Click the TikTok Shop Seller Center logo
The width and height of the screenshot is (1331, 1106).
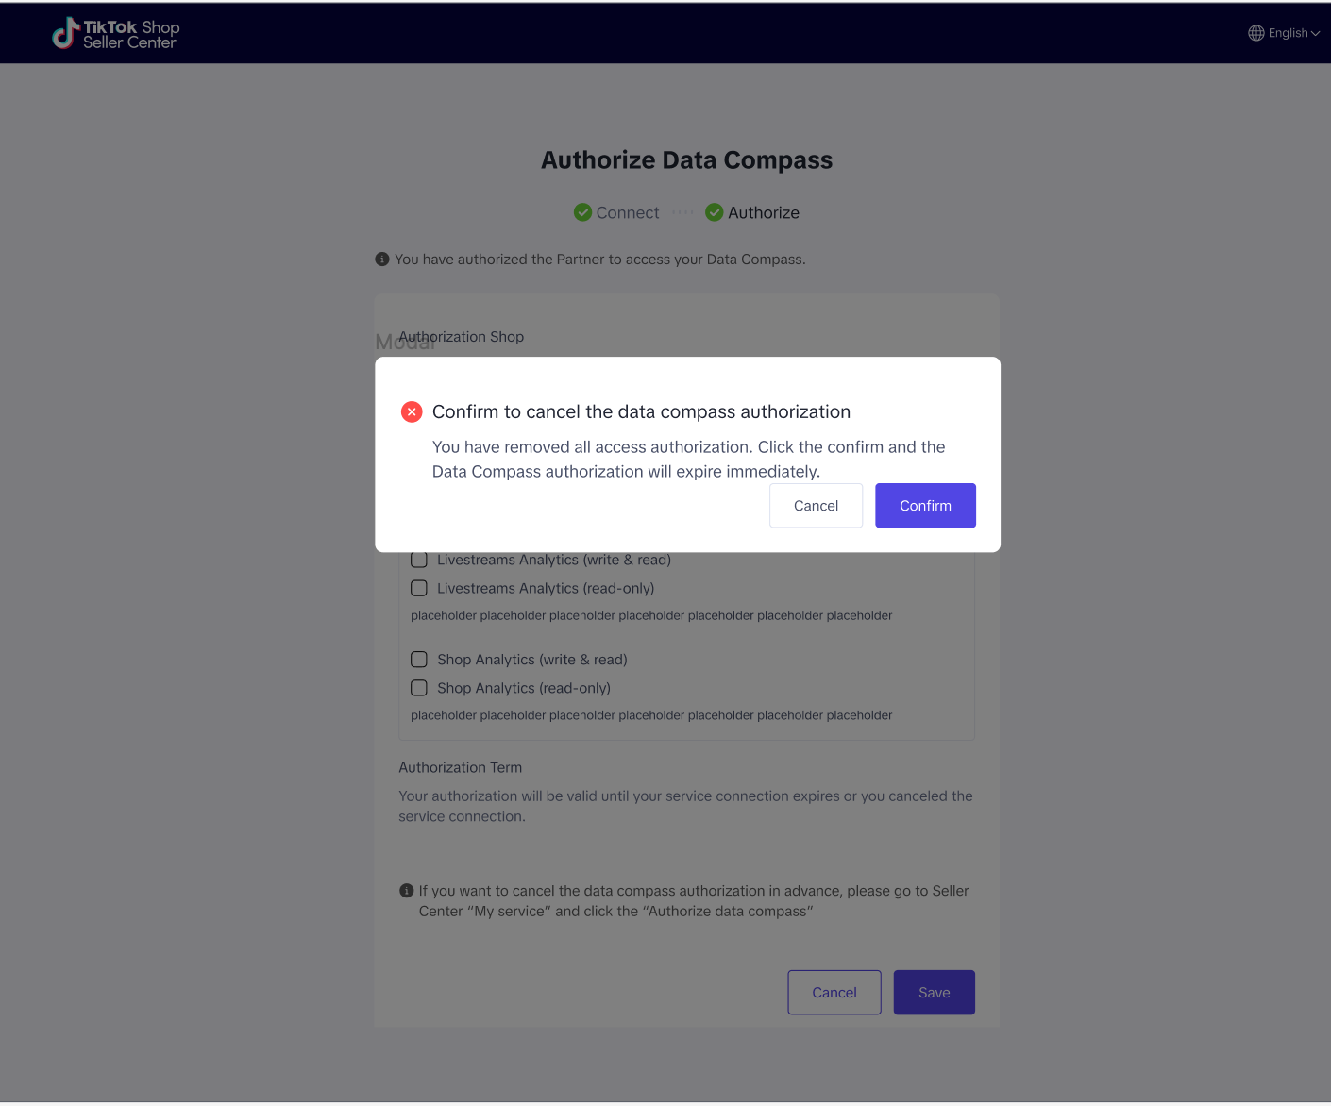point(115,34)
